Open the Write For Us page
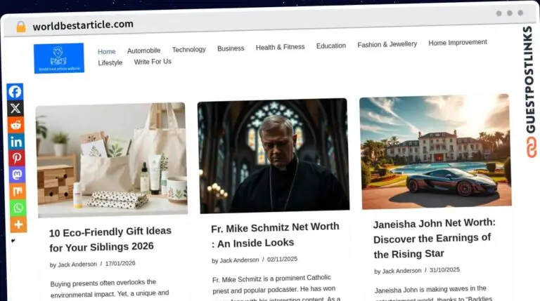Screen dimensions: 540x301 coord(153,62)
